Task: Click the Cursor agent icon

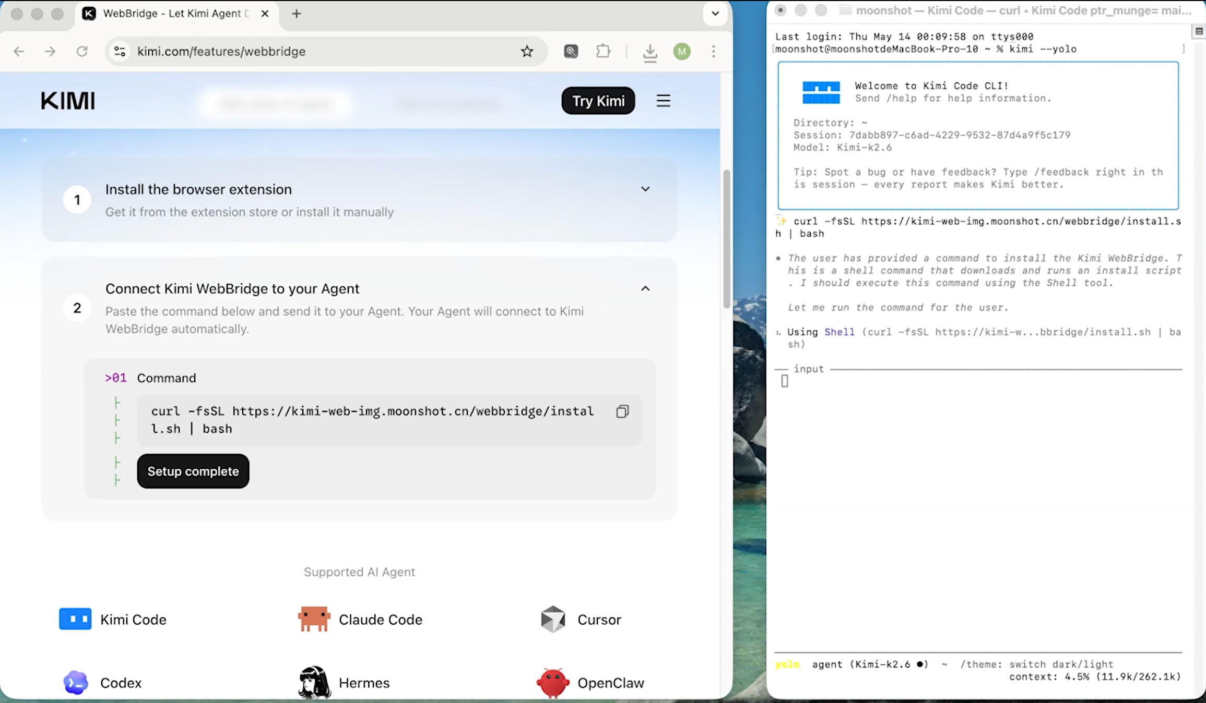Action: (553, 619)
